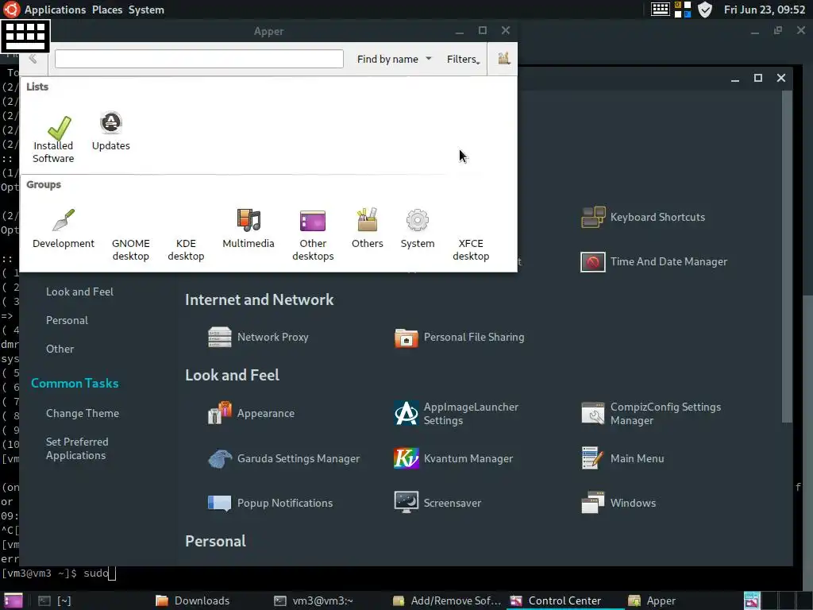
Task: Open Windows settings in Control Center
Action: [618, 503]
